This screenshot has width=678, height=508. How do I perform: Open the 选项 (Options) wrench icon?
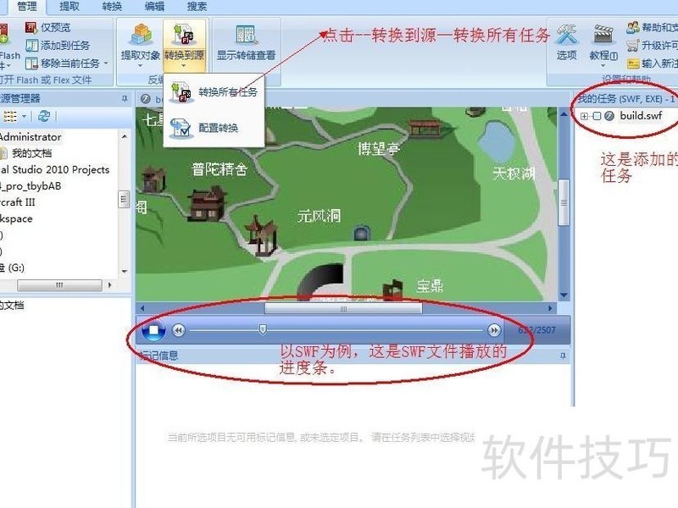(566, 36)
